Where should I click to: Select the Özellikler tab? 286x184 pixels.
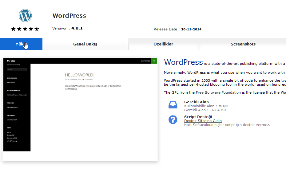pyautogui.click(x=163, y=44)
